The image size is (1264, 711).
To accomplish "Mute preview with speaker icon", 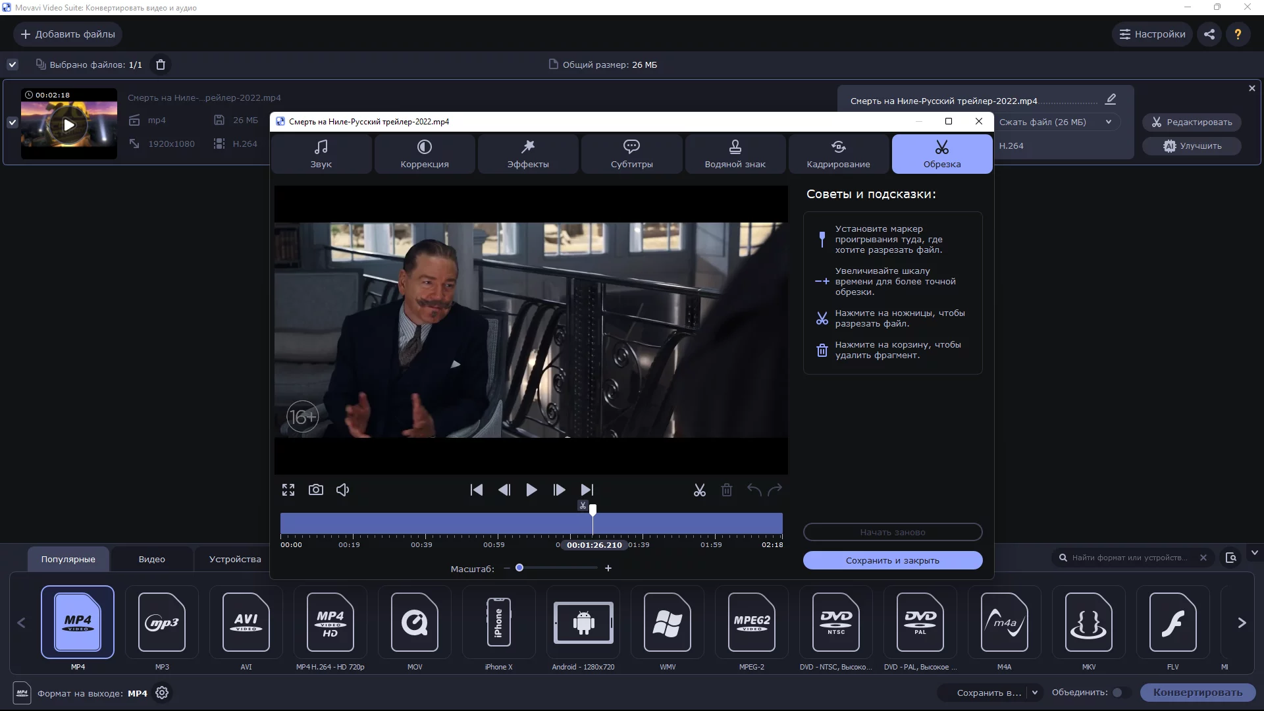I will (x=343, y=490).
